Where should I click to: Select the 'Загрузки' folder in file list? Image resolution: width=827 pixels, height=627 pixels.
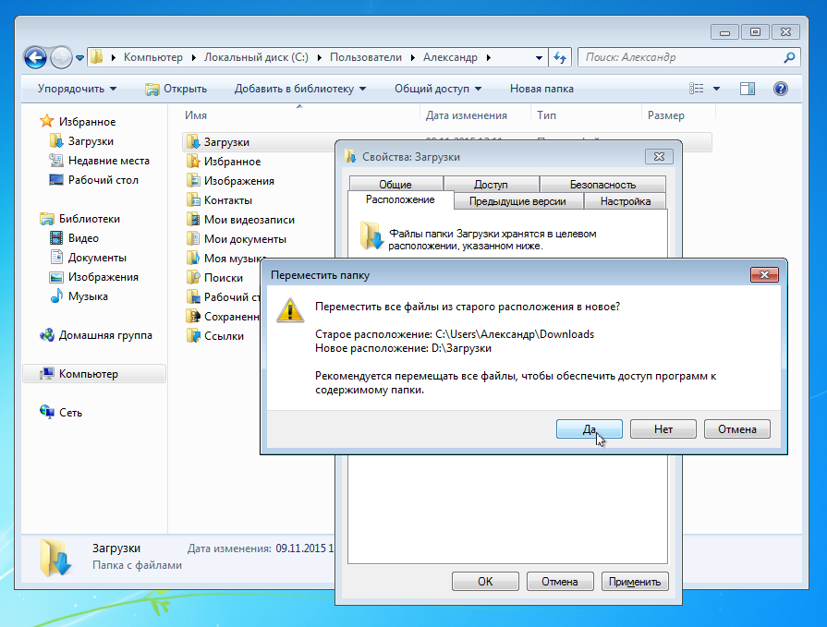coord(226,142)
